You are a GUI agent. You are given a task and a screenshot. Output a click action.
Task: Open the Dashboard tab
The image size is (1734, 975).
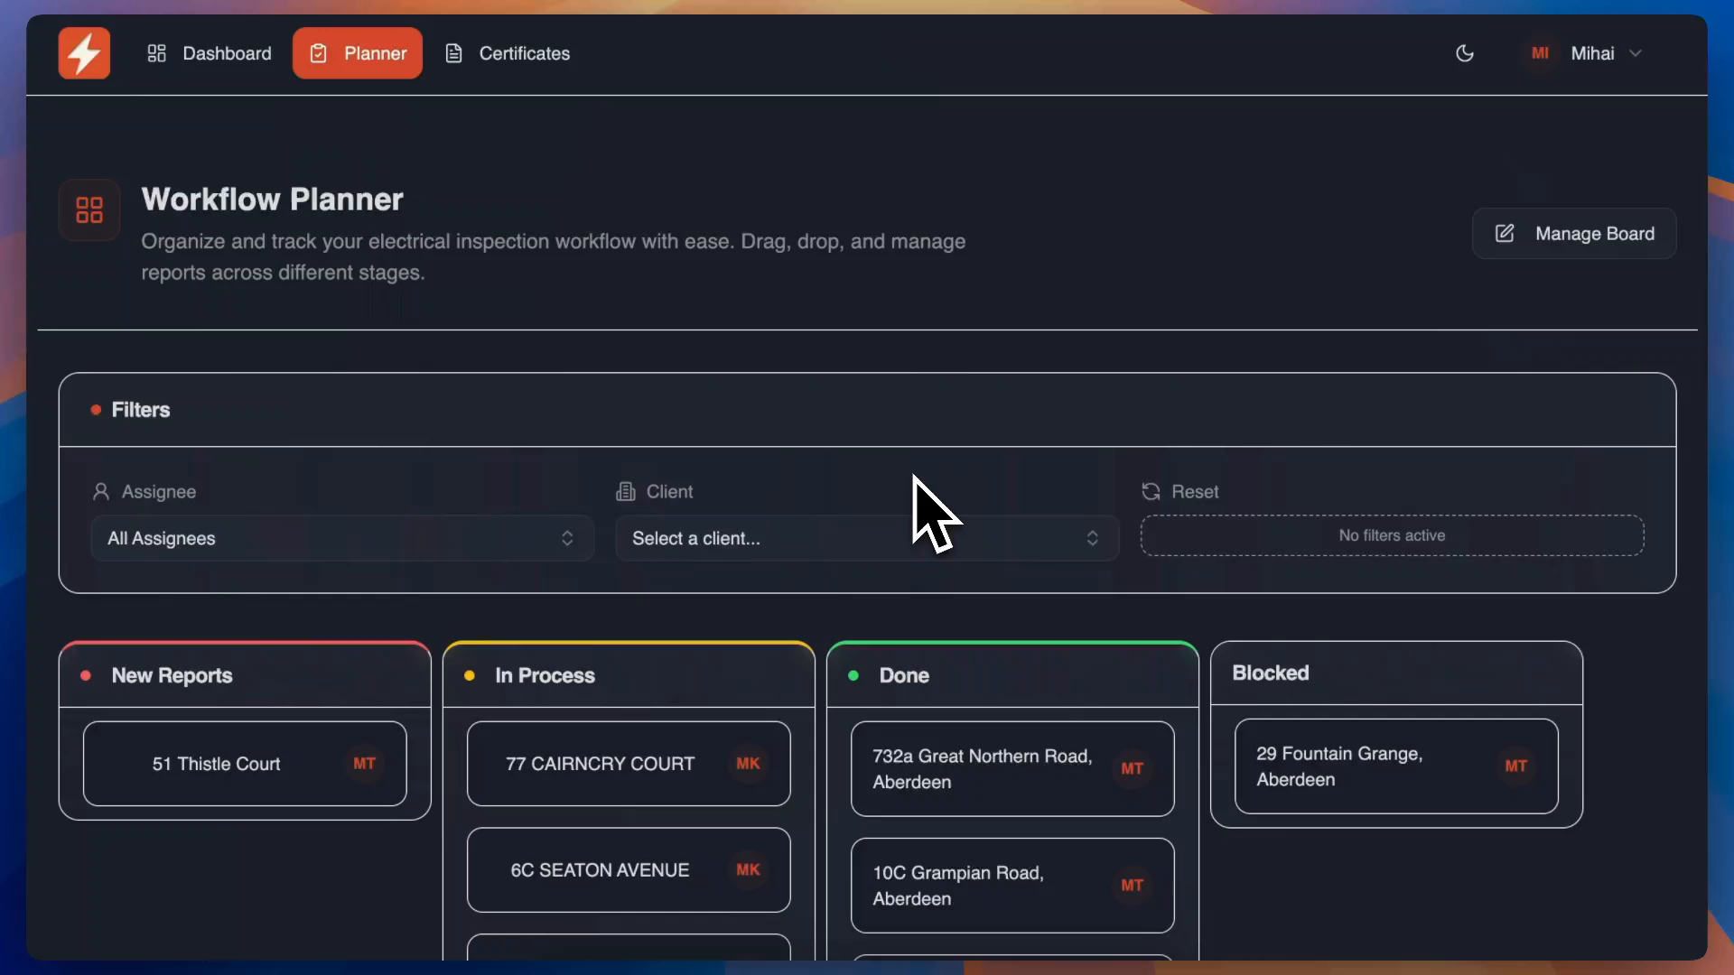pyautogui.click(x=210, y=53)
